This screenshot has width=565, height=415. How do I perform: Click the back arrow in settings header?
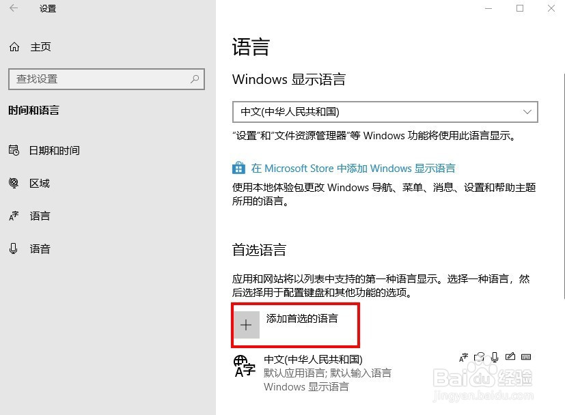[14, 8]
